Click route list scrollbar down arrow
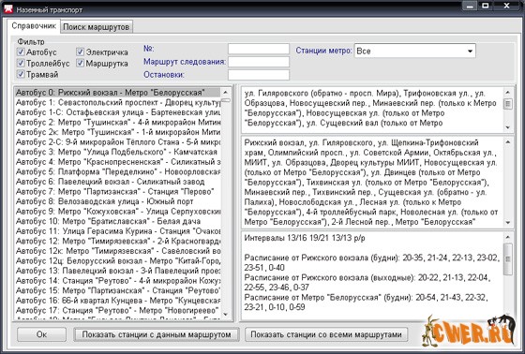Viewport: 525px width, 354px height. coord(226,314)
